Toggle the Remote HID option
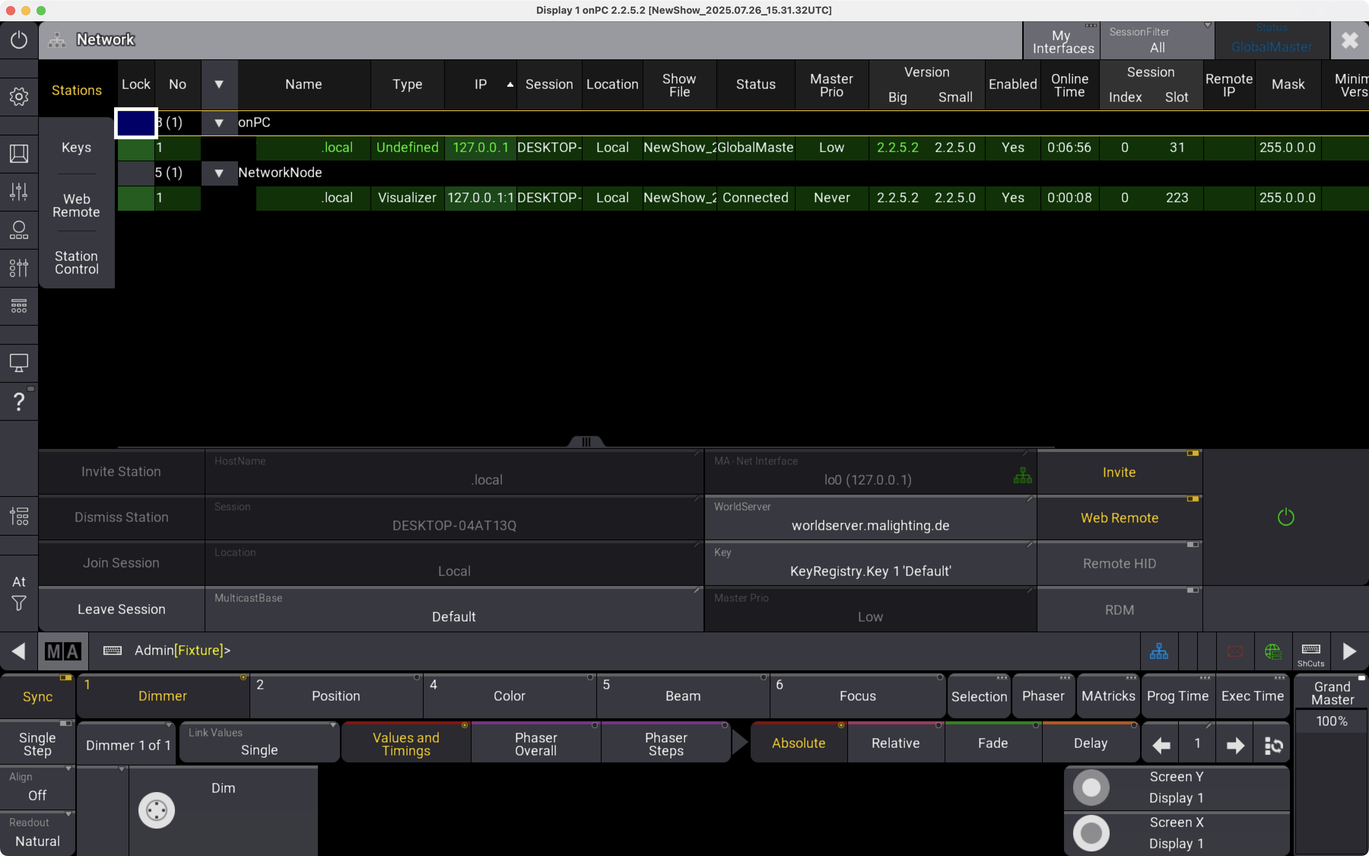Viewport: 1369px width, 856px height. click(1119, 563)
